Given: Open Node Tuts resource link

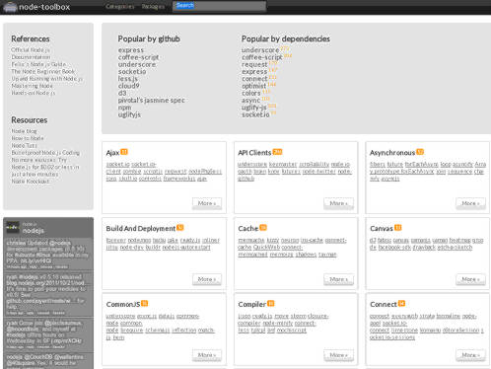Looking at the screenshot, I should 25,146.
